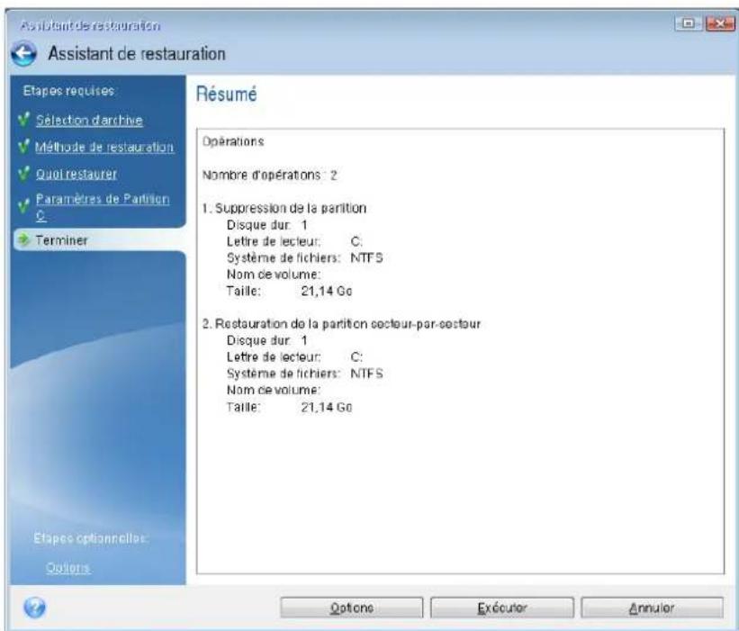Viewport: 739px width, 631px height.
Task: Open the sidebar 'Options' optional step link
Action: (68, 567)
